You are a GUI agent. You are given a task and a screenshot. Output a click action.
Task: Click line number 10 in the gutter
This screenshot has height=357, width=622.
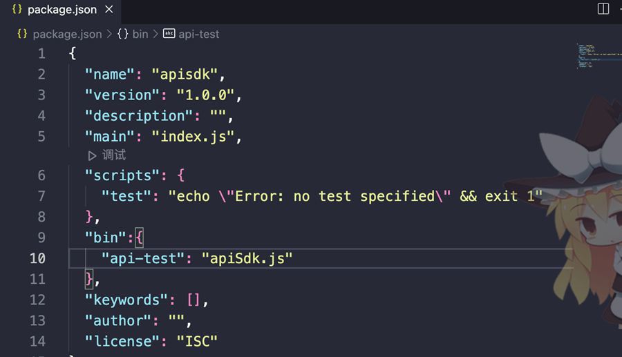click(x=37, y=258)
